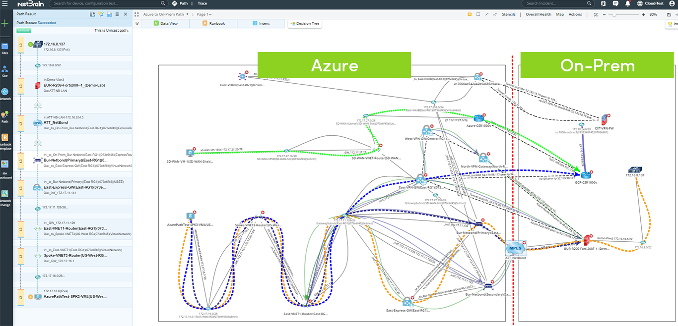The image size is (678, 326).
Task: Click the Azure to On-Prem Path breadcrumb
Action: pos(165,14)
